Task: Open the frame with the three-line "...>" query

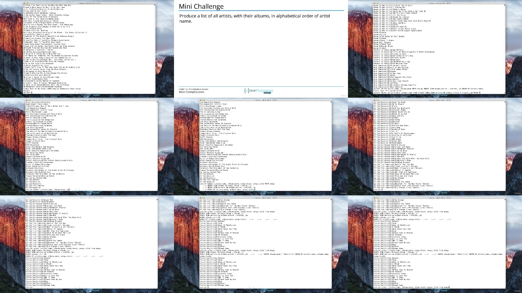Action: pos(261,146)
